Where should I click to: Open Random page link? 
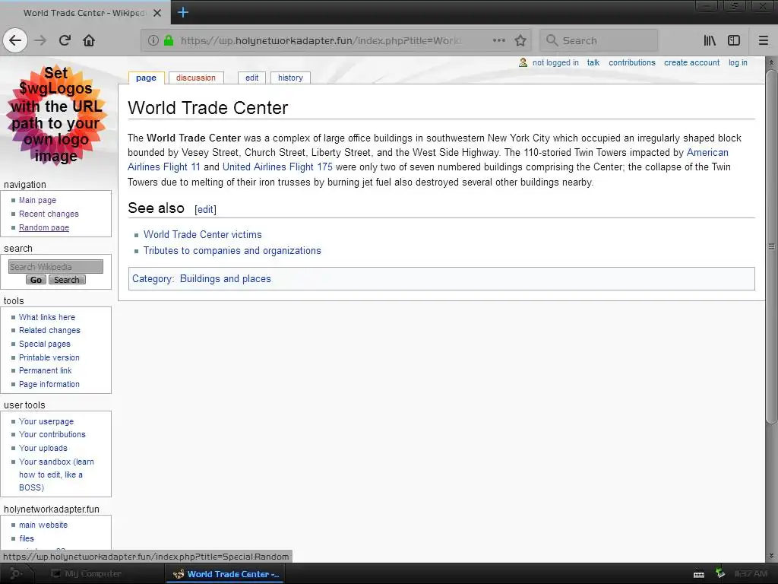click(44, 227)
